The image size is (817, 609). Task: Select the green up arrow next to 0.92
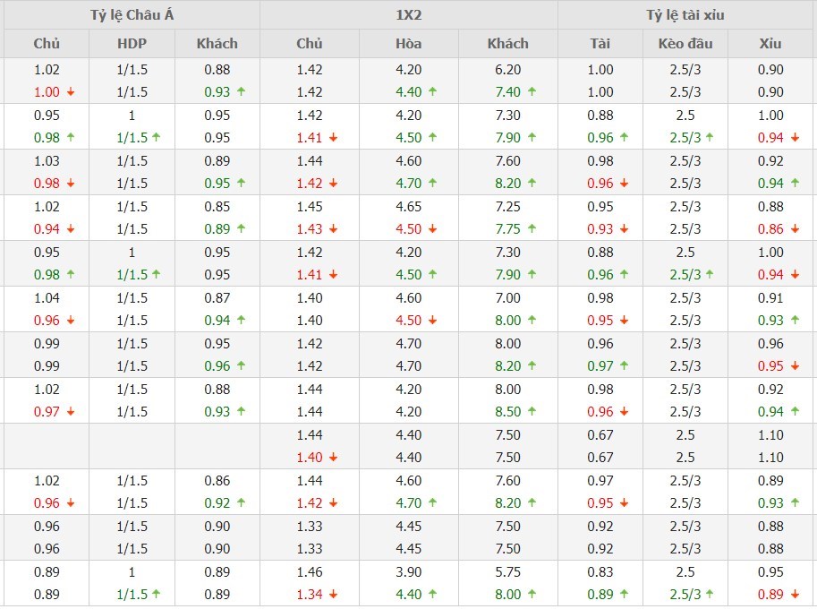point(241,503)
